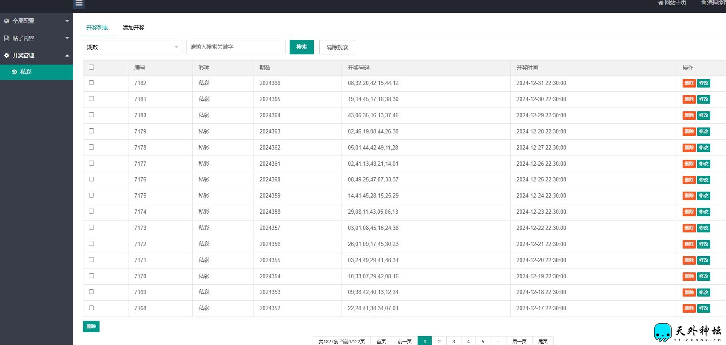The width and height of the screenshot is (726, 345).
Task: Check the checkbox for row 7182
Action: coord(91,83)
